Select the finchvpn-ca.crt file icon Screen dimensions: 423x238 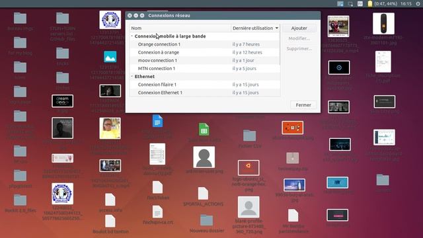point(157,212)
